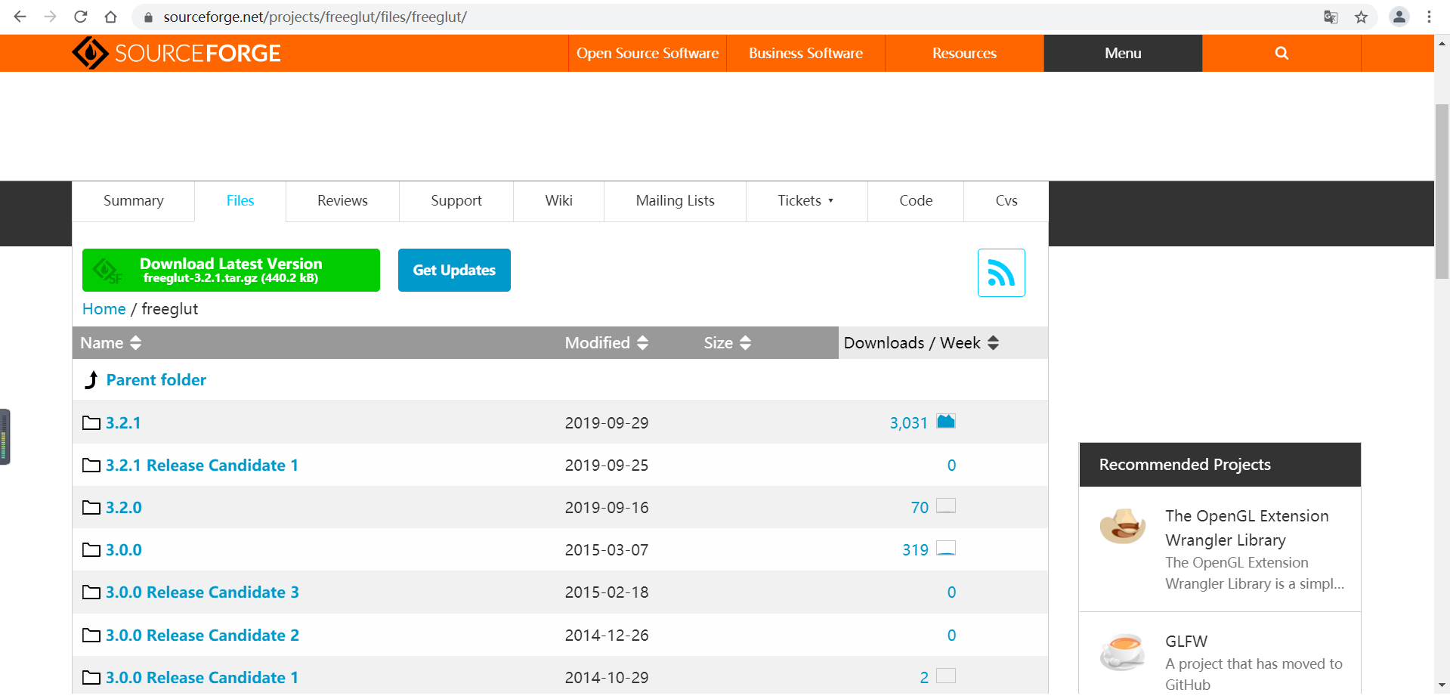Open the Cvs tab
The height and width of the screenshot is (699, 1450).
[1006, 200]
